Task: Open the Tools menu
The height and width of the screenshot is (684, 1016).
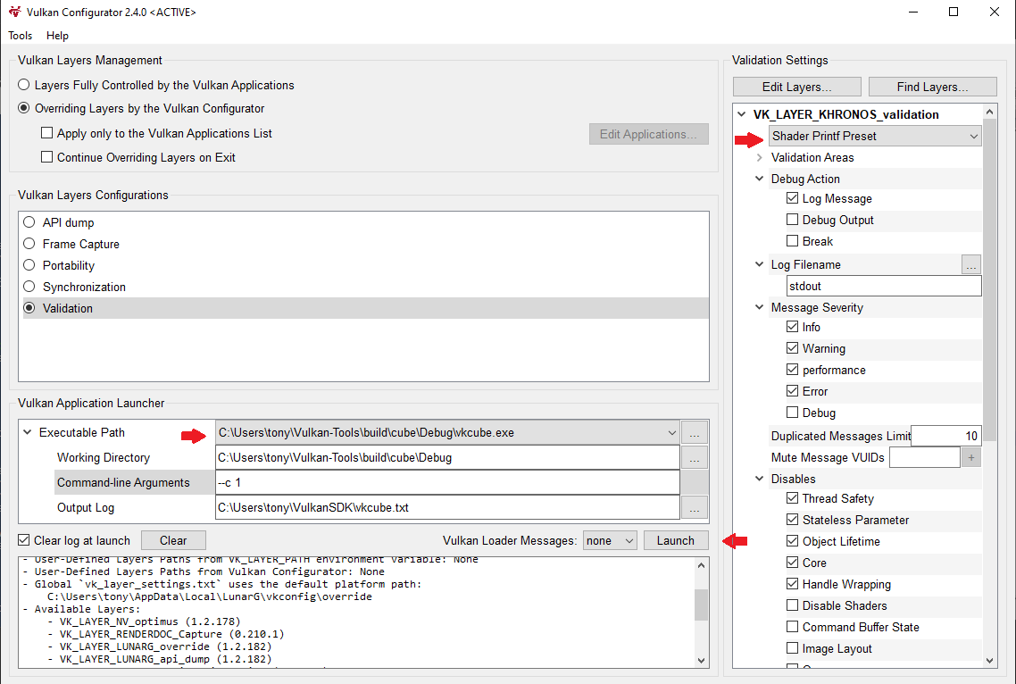Action: click(x=20, y=36)
